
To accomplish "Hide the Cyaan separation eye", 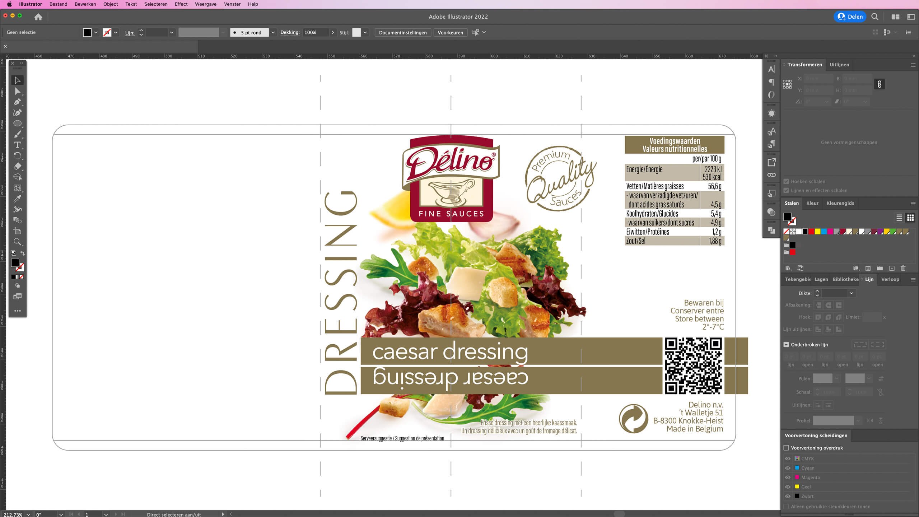I will [x=788, y=468].
